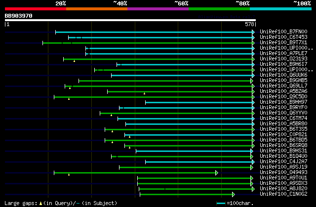Click the '=100char.' scale legend
The image size is (316, 207).
[x=240, y=204]
